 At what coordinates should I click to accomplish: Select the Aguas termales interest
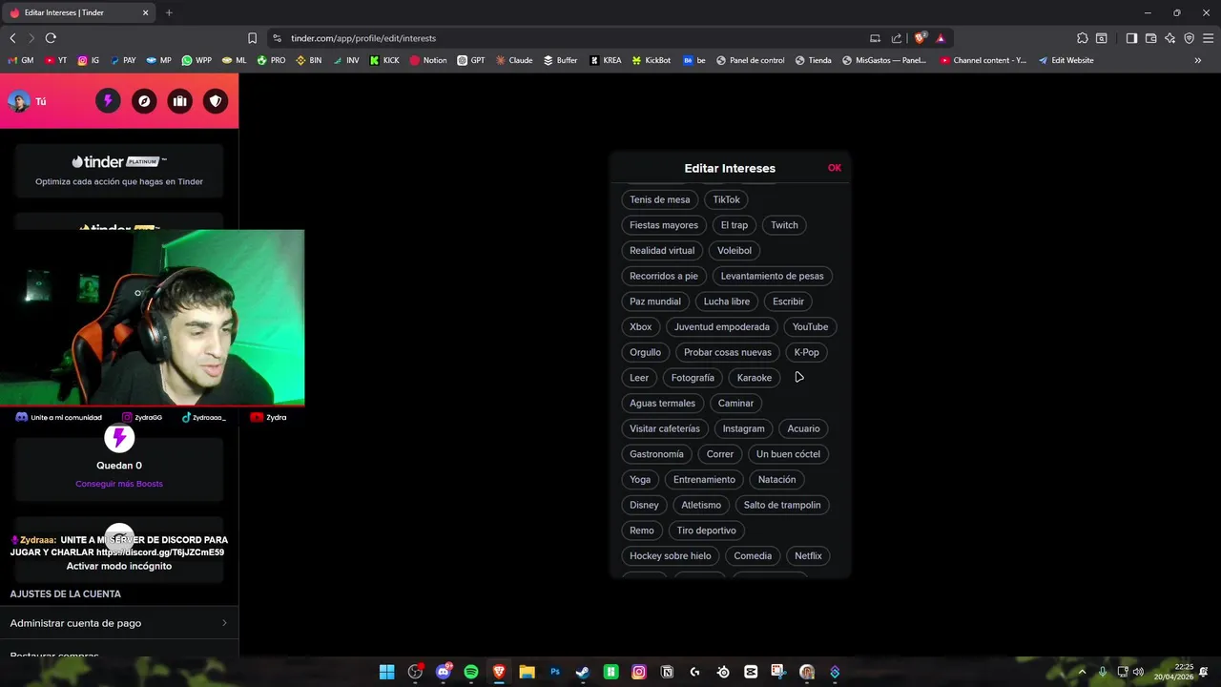(662, 403)
